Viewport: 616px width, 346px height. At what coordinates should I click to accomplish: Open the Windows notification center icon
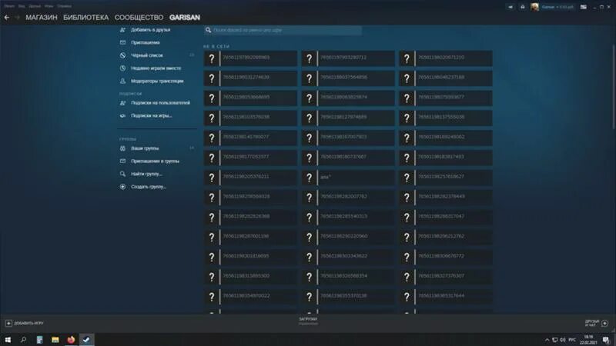606,340
